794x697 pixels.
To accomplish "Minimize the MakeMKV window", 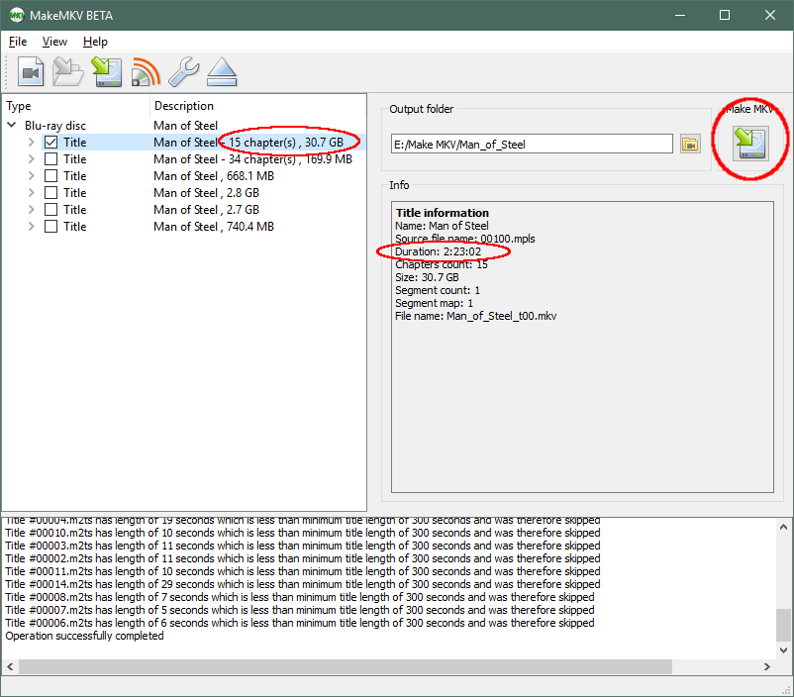I will tap(680, 15).
